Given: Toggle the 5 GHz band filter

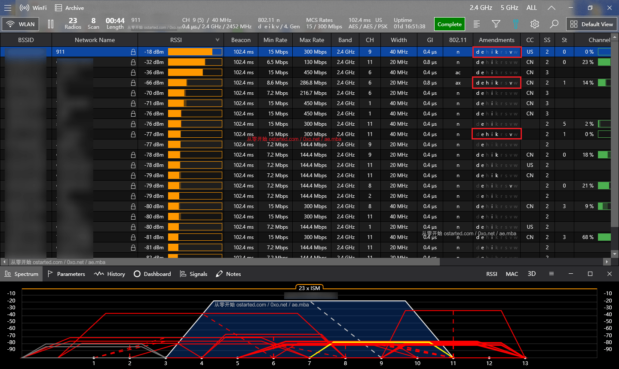Looking at the screenshot, I should 509,8.
